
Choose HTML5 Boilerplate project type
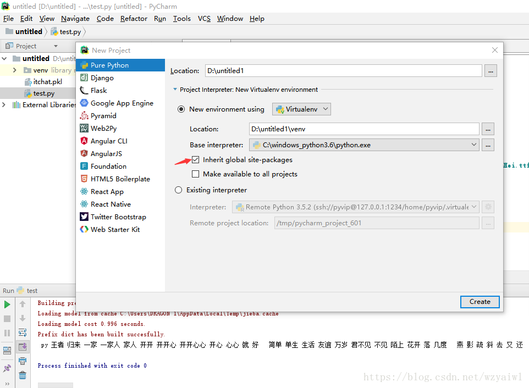click(120, 179)
